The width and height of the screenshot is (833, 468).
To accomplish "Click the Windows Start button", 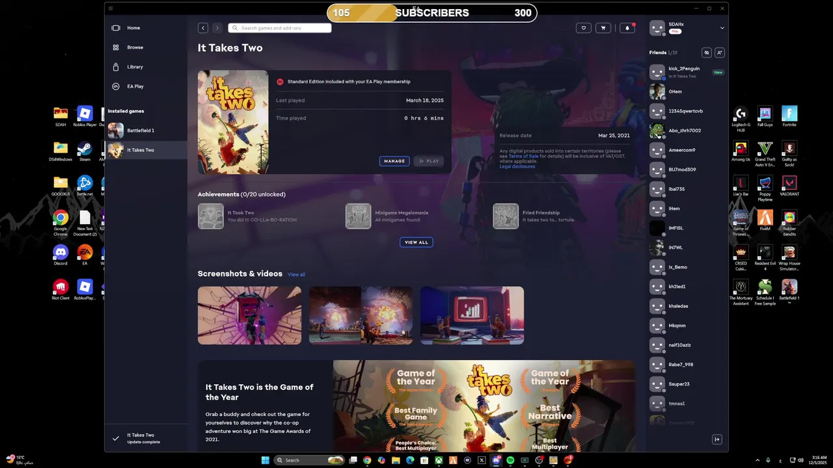I will (265, 460).
